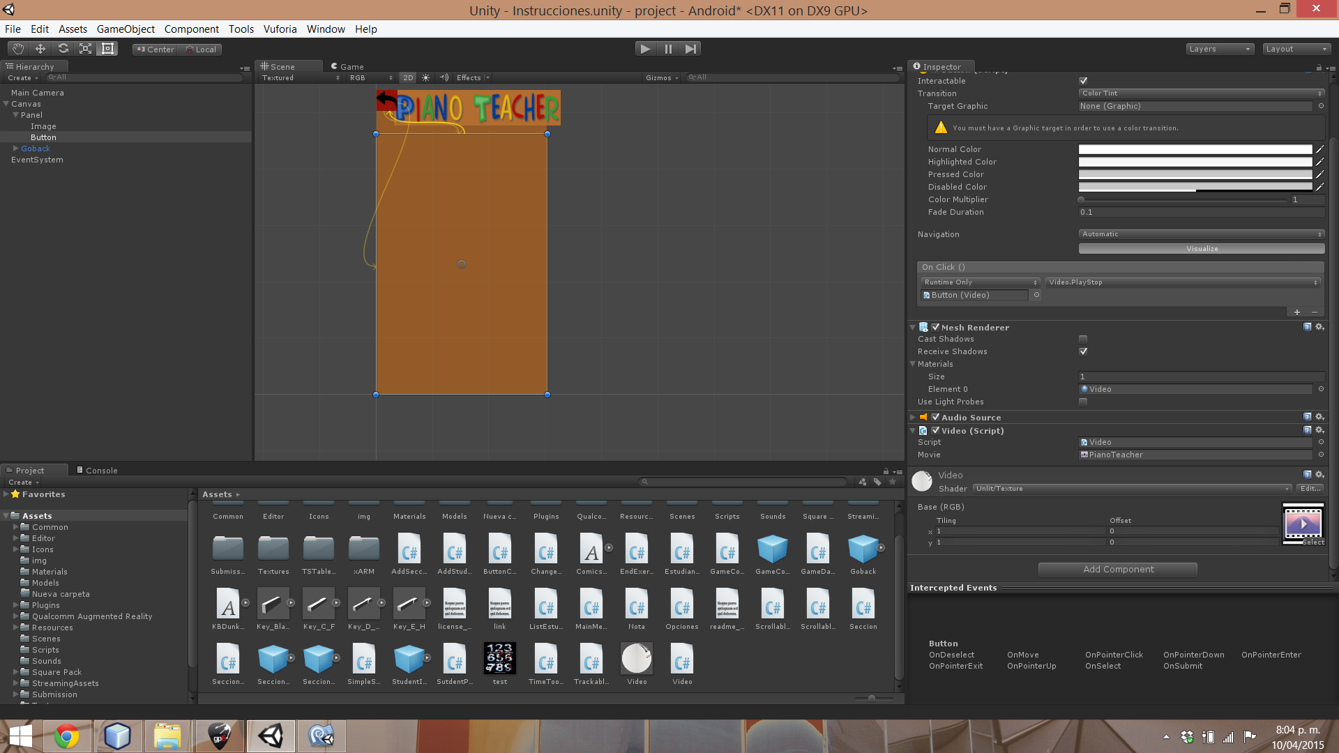Screen dimensions: 1339x753
Task: Click the Pause button in toolbar
Action: 669,48
